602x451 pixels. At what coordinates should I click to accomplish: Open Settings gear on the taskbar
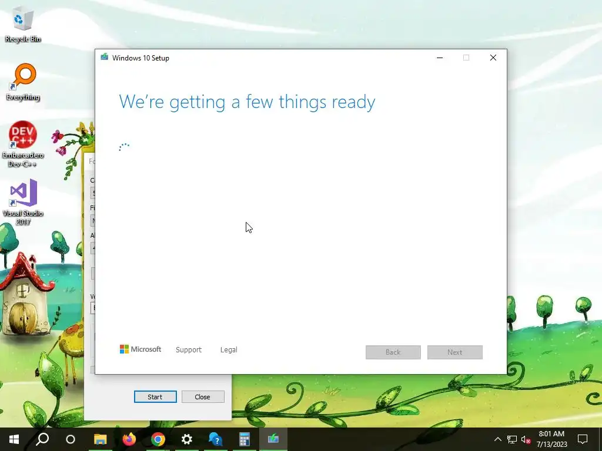[x=186, y=439]
